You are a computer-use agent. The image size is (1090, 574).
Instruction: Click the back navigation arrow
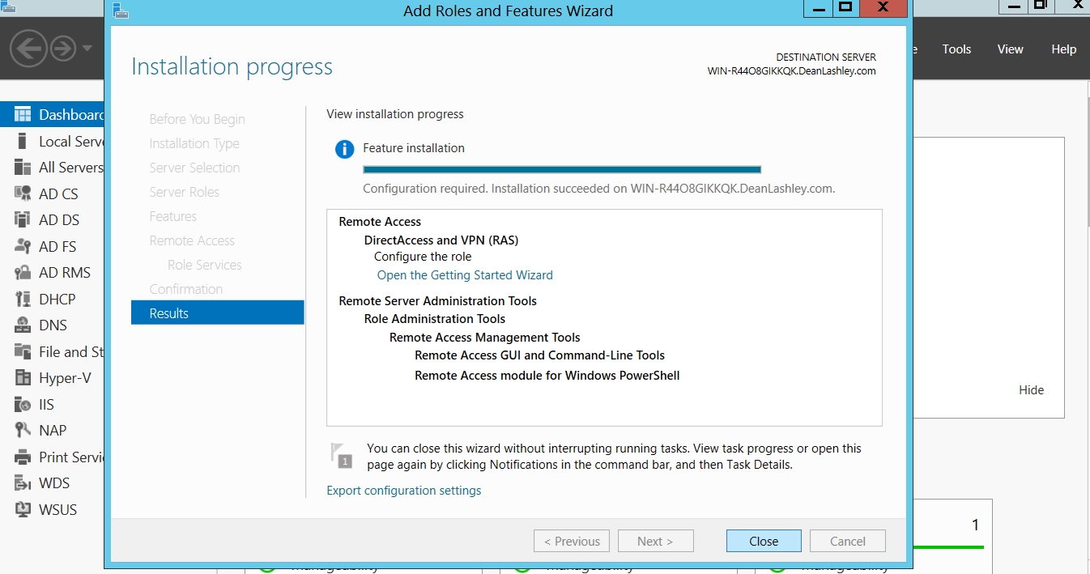28,49
